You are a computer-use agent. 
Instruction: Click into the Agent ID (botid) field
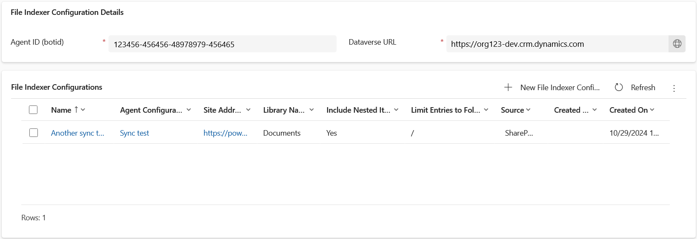tap(223, 44)
